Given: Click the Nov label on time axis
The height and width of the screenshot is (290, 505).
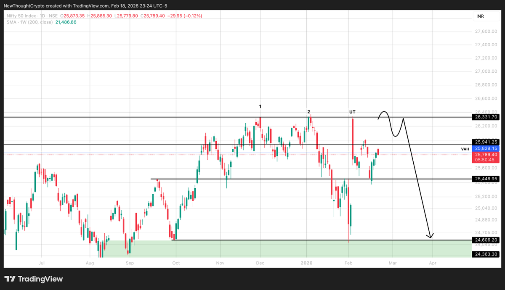Looking at the screenshot, I should click(220, 263).
